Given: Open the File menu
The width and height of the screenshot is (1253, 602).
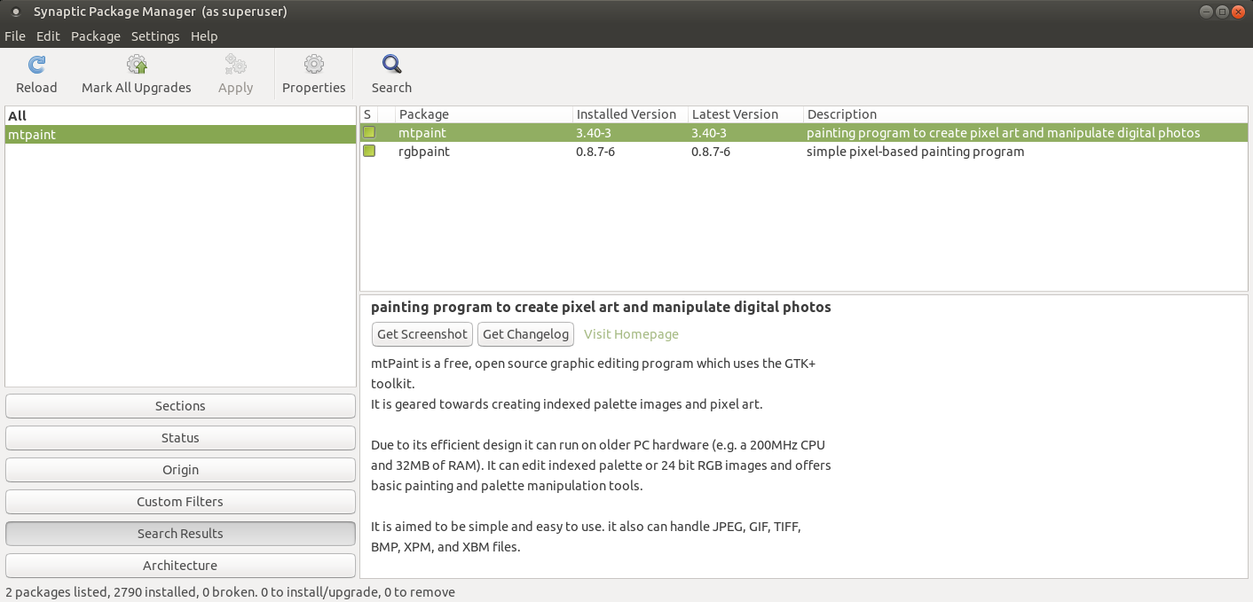Looking at the screenshot, I should coord(15,36).
